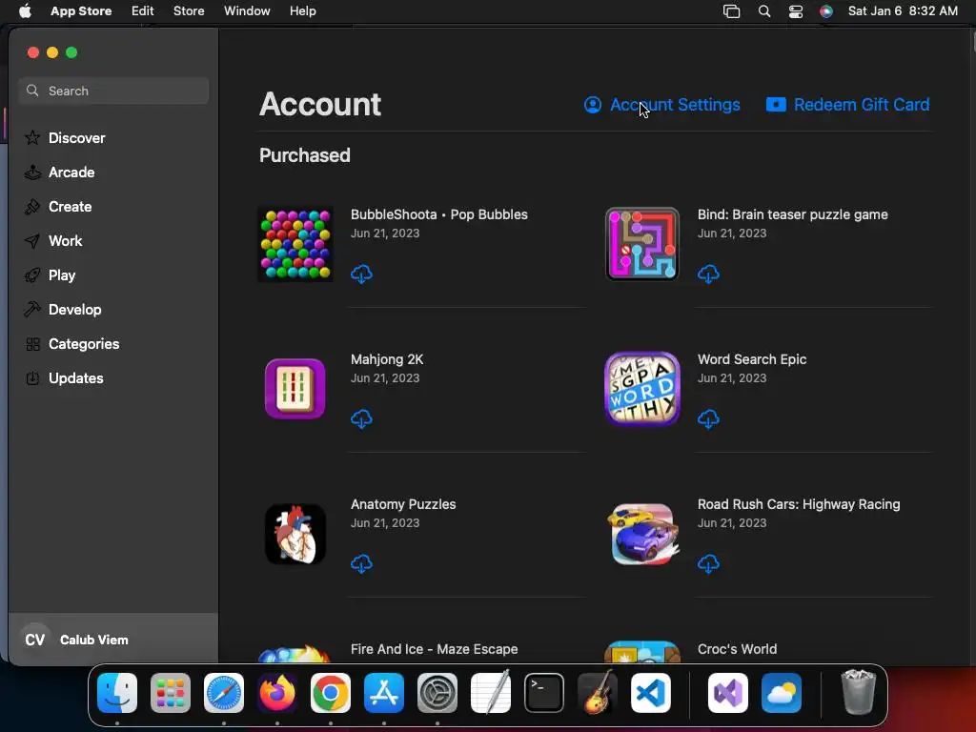This screenshot has height=732, width=976.
Task: Open the Help menu
Action: coord(302,11)
